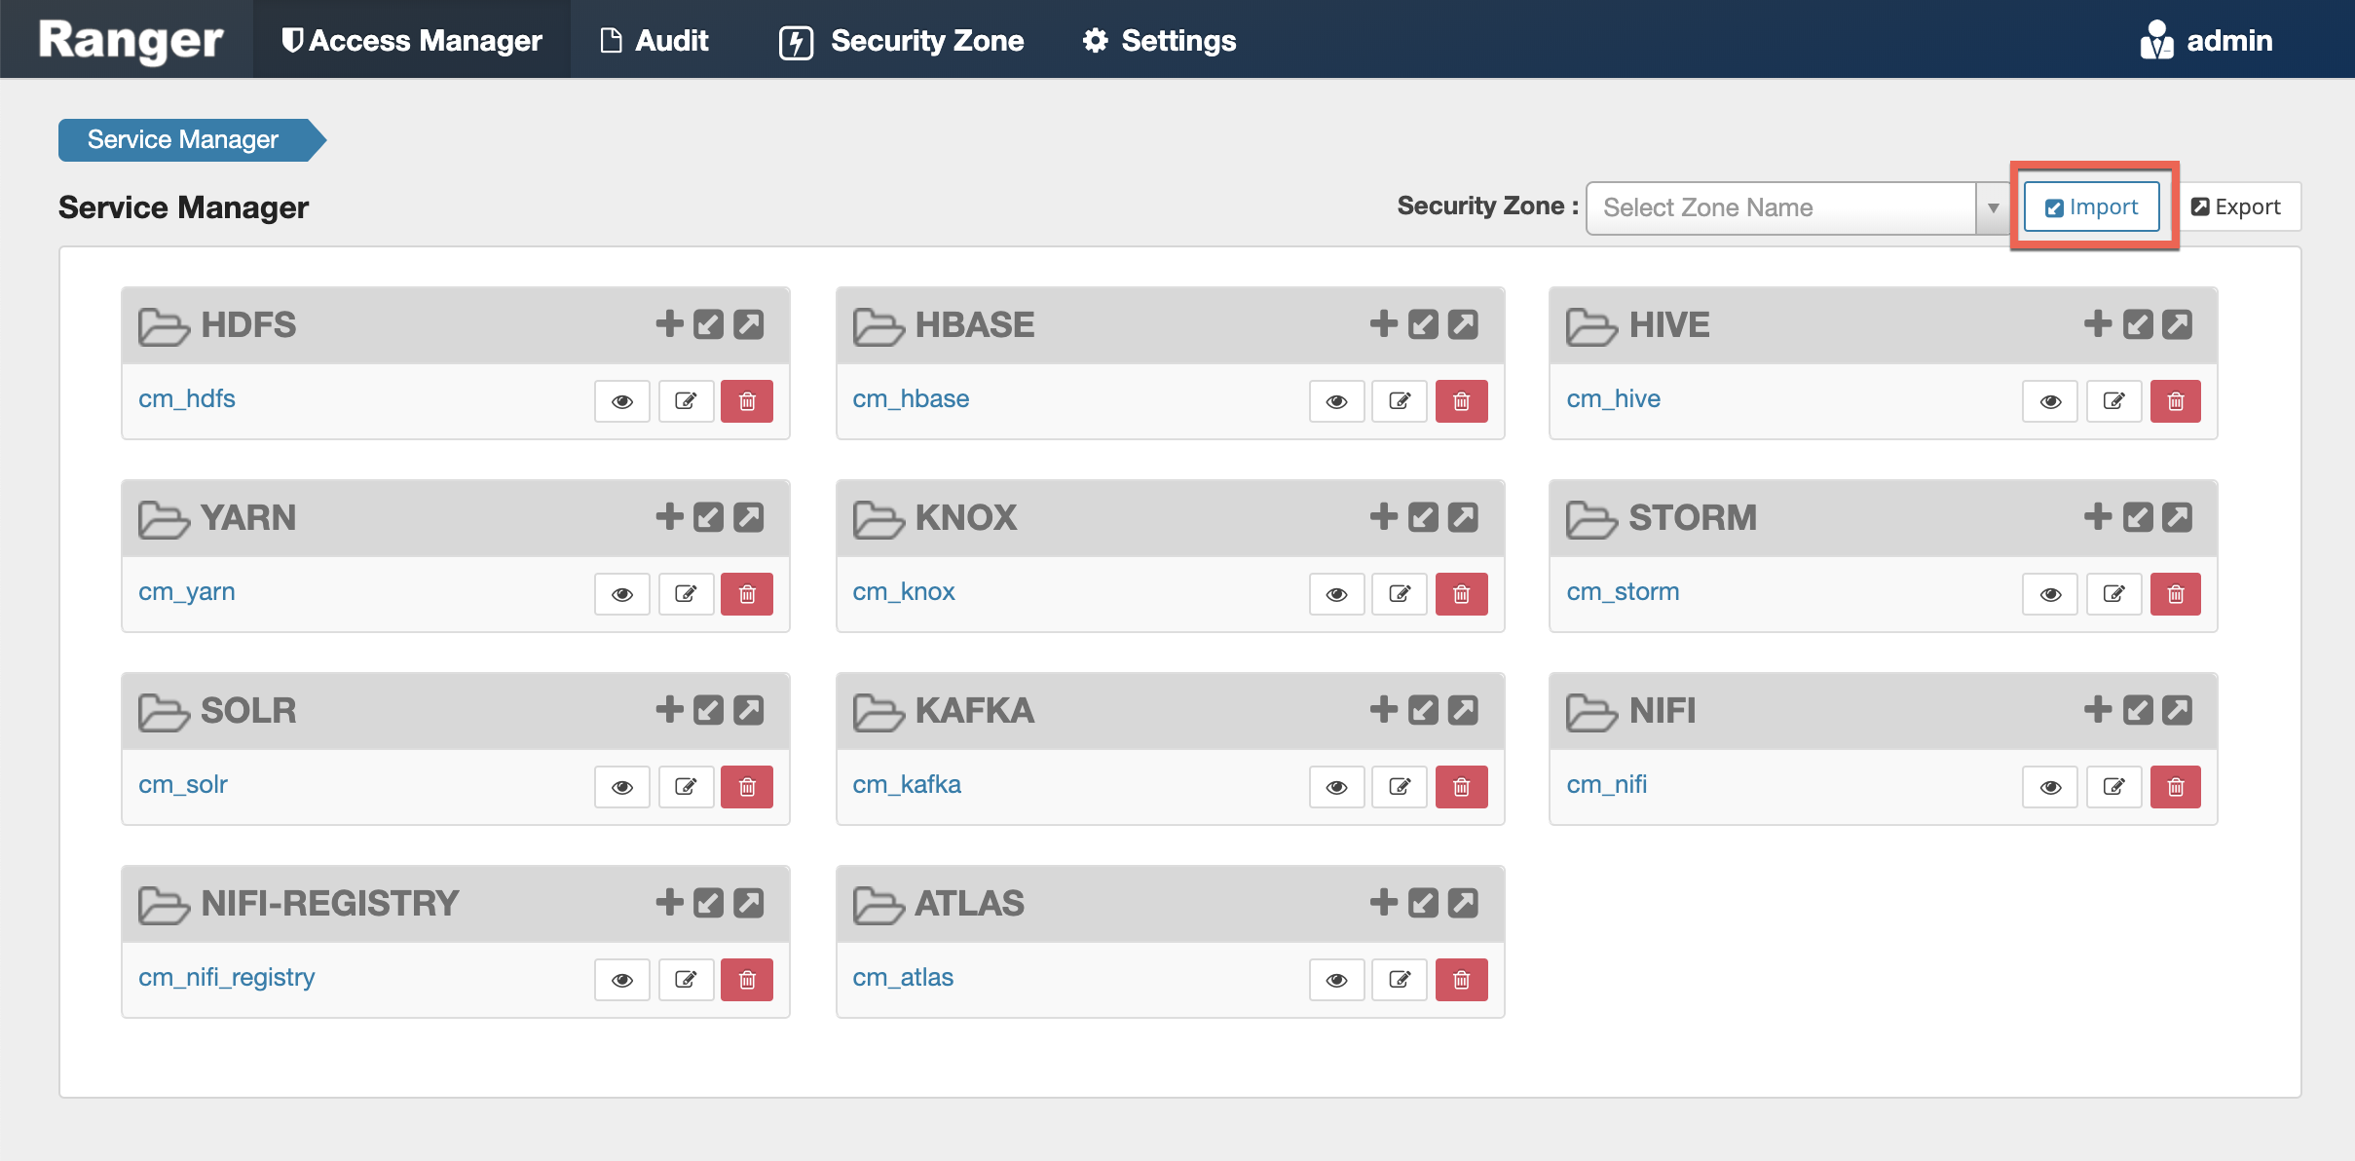
Task: Edit the cm_nifi_registry service
Action: [x=686, y=980]
